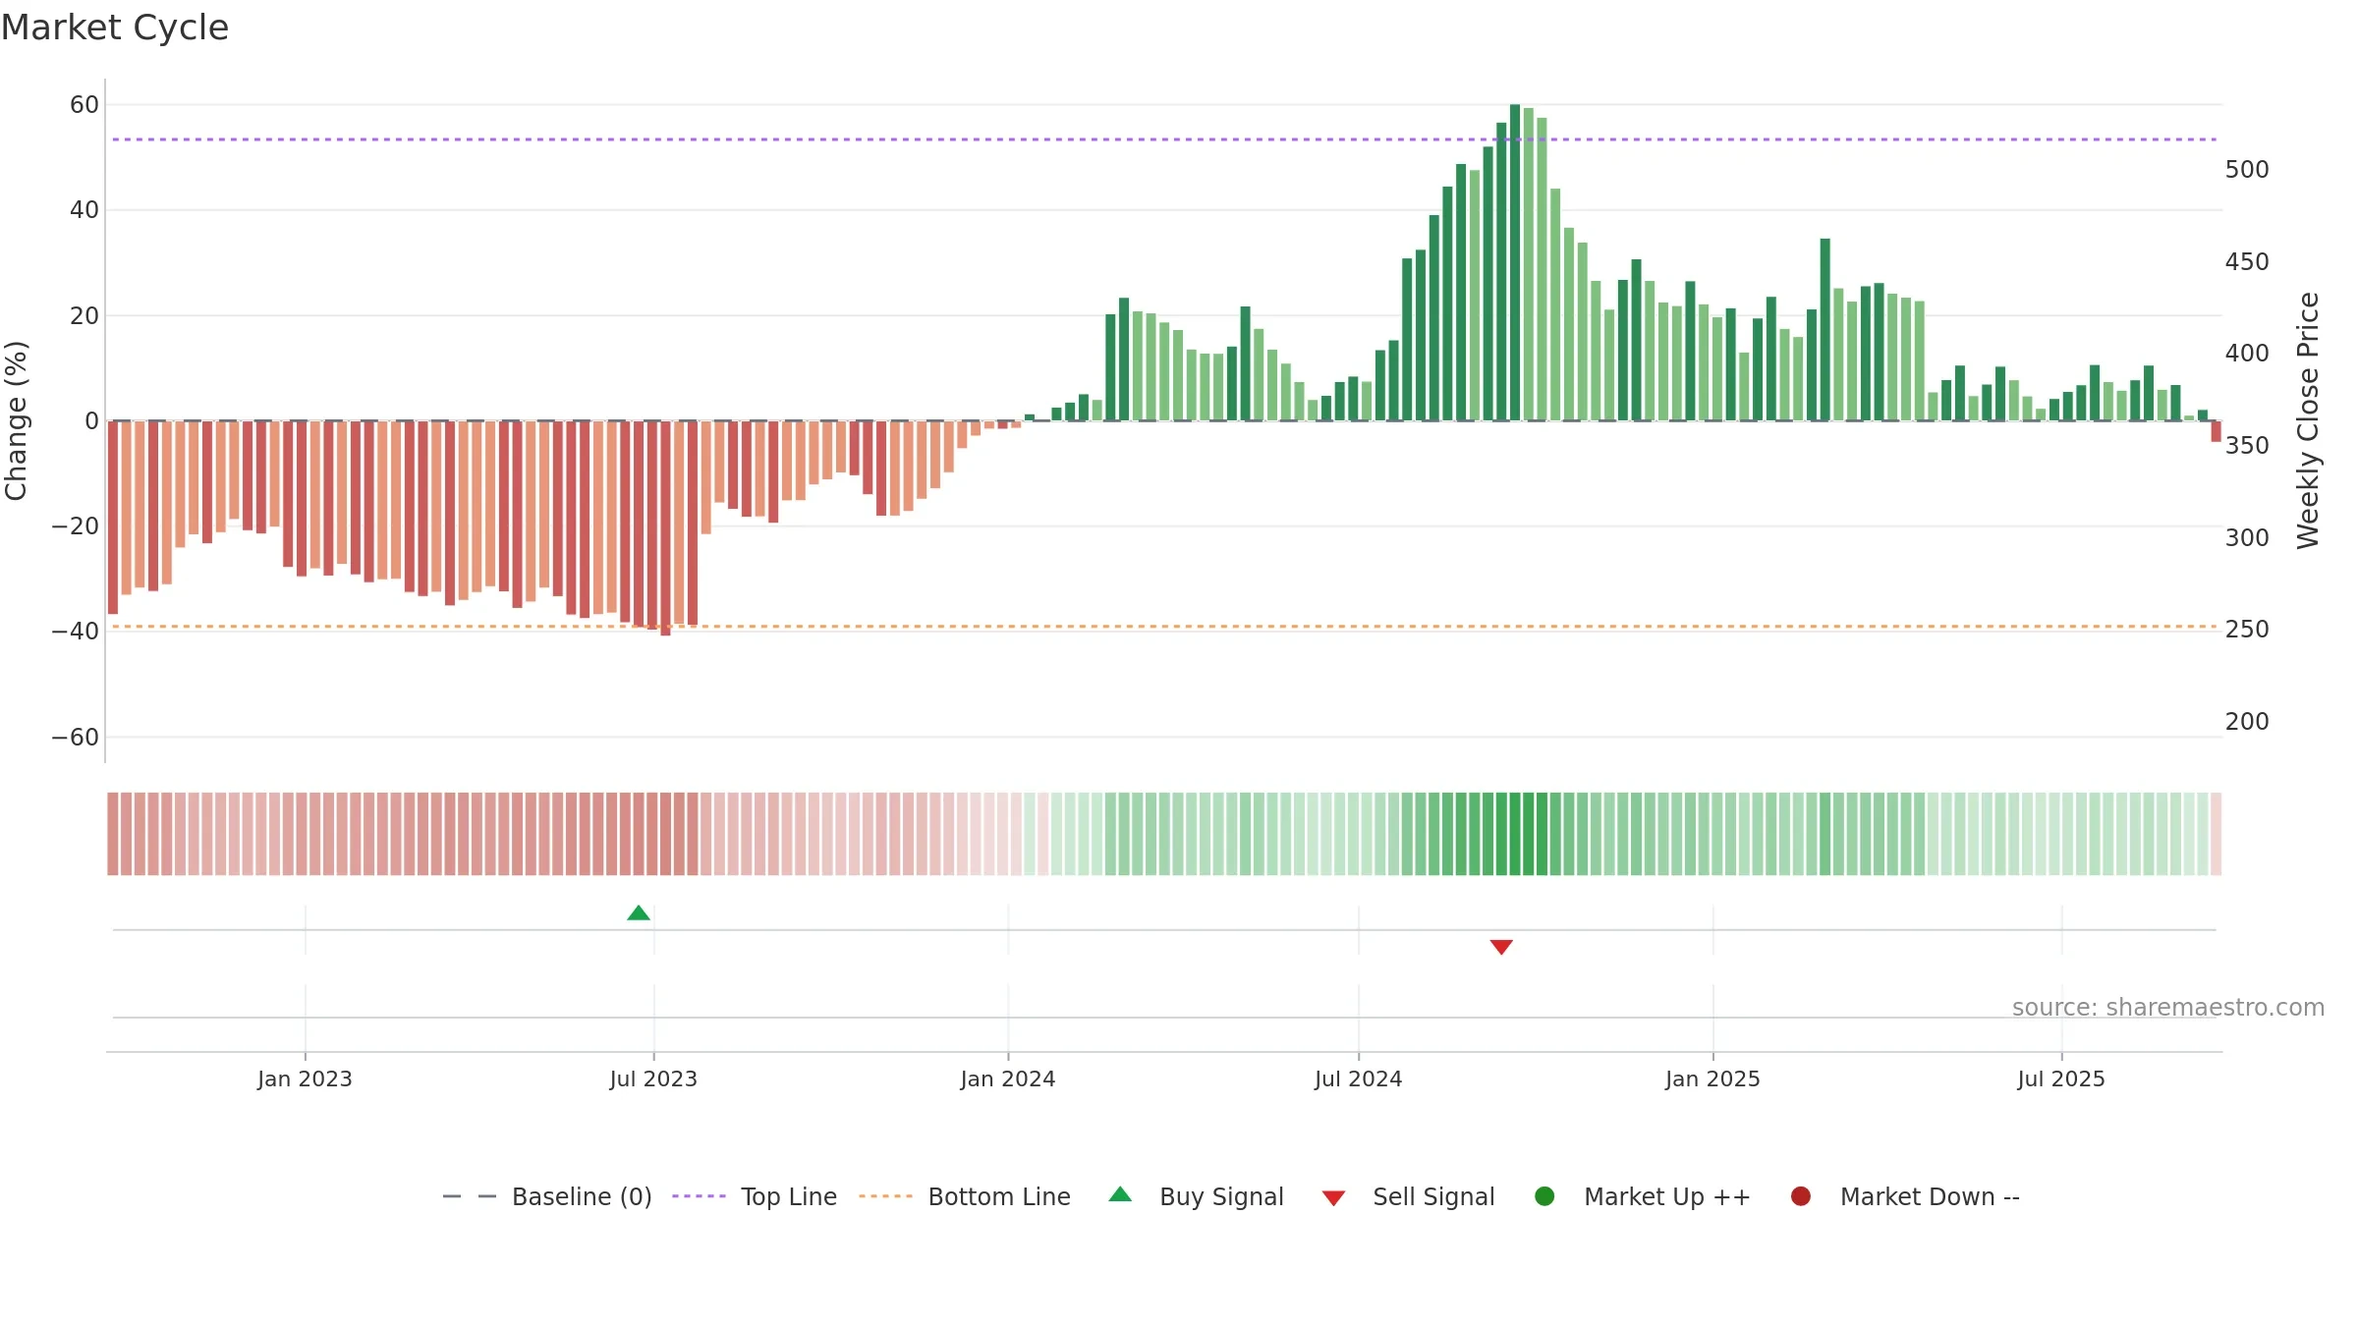Click the green triangle icon in the legend
This screenshot has width=2358, height=1326.
(1120, 1194)
